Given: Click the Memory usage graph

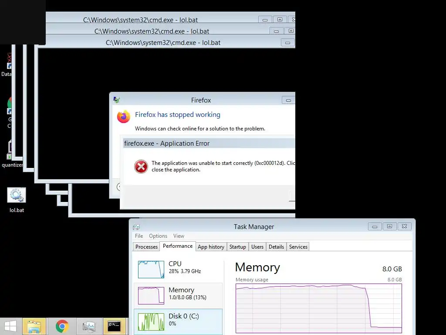Looking at the screenshot, I should pos(318,308).
